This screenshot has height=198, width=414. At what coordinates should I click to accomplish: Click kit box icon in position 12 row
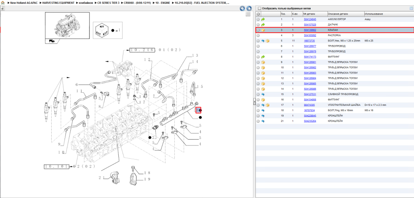(x=263, y=78)
